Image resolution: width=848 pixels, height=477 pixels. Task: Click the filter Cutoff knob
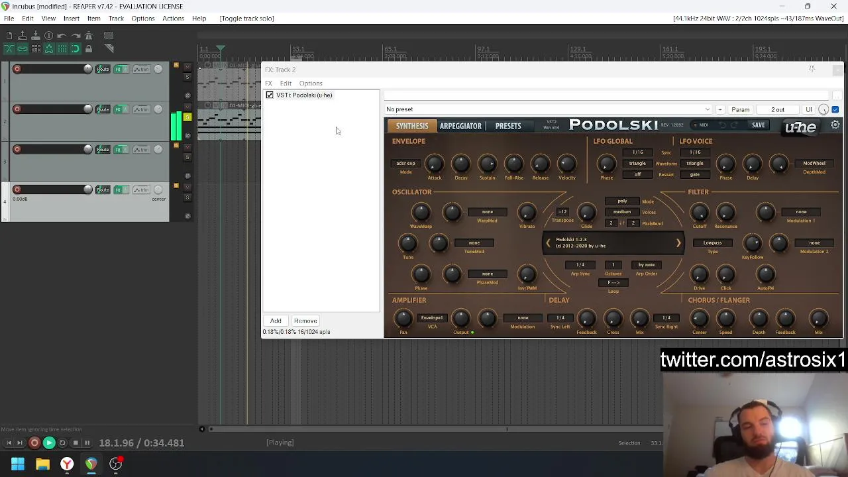(700, 212)
